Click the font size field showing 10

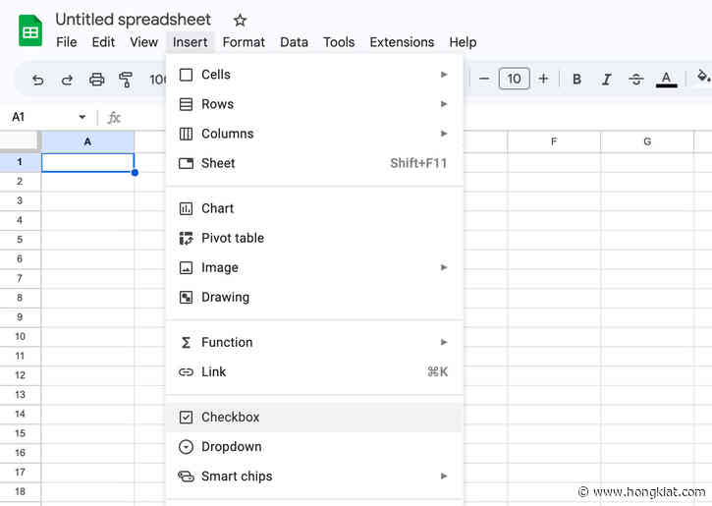(x=514, y=79)
